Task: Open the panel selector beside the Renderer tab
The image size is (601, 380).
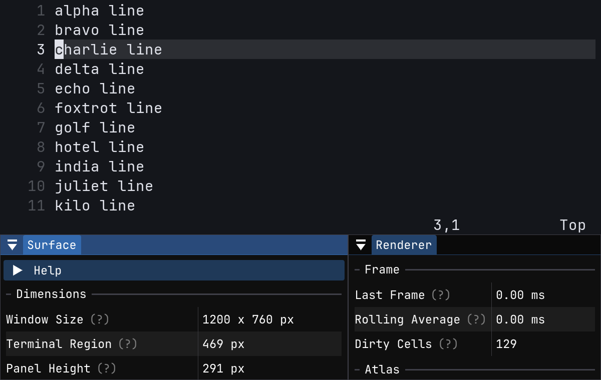Action: tap(361, 244)
